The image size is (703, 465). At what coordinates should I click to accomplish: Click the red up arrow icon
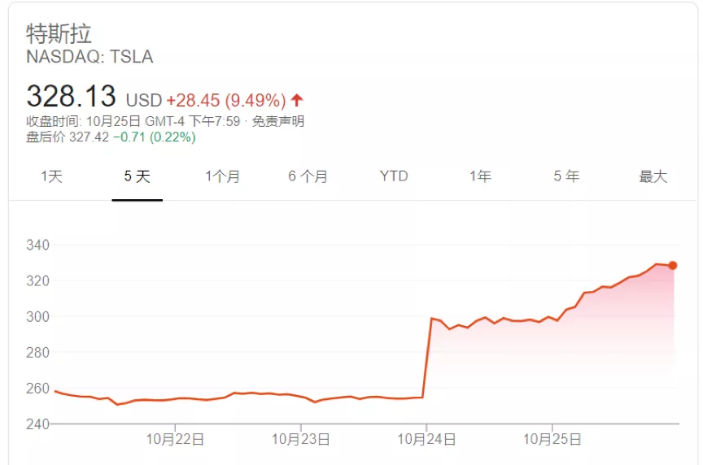pyautogui.click(x=297, y=100)
